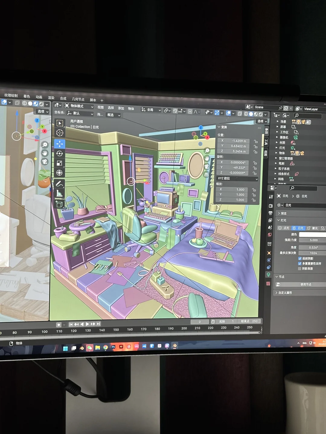Toggle 多重重要性采样 checkbox
The image size is (326, 434).
point(300,263)
